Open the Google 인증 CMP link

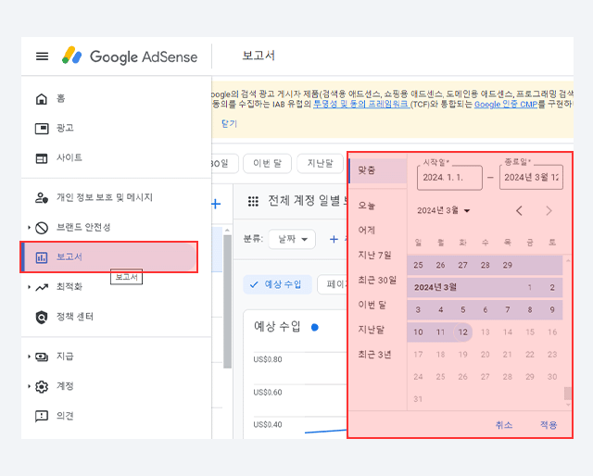pyautogui.click(x=506, y=104)
